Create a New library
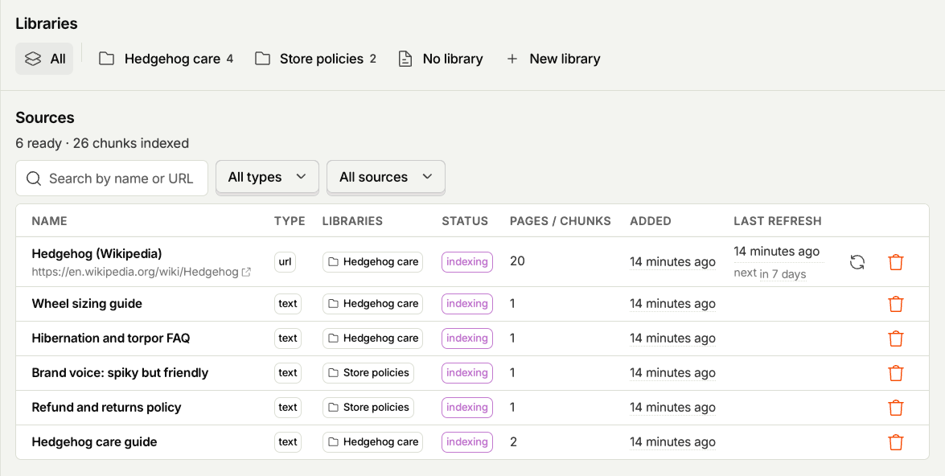 [553, 59]
